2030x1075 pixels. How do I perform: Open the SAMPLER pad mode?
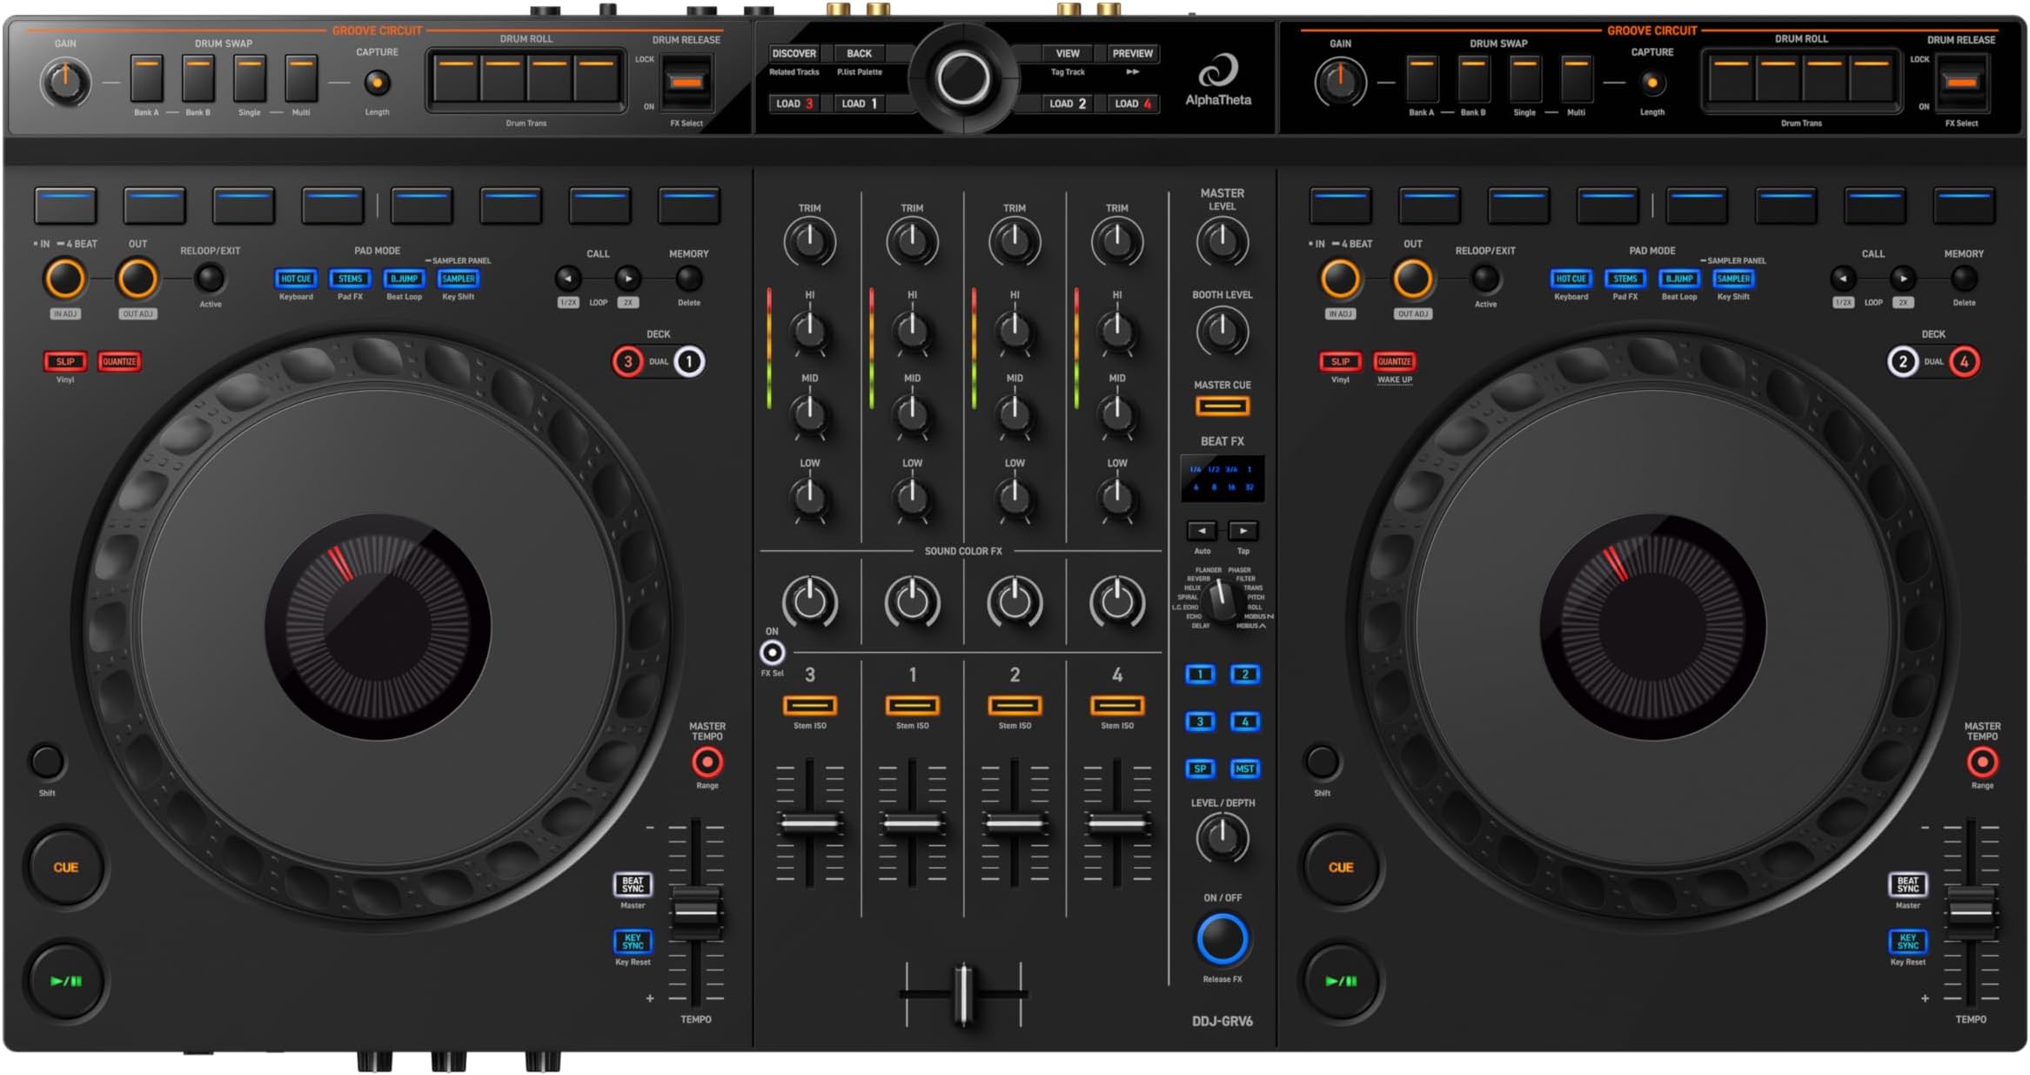[459, 279]
